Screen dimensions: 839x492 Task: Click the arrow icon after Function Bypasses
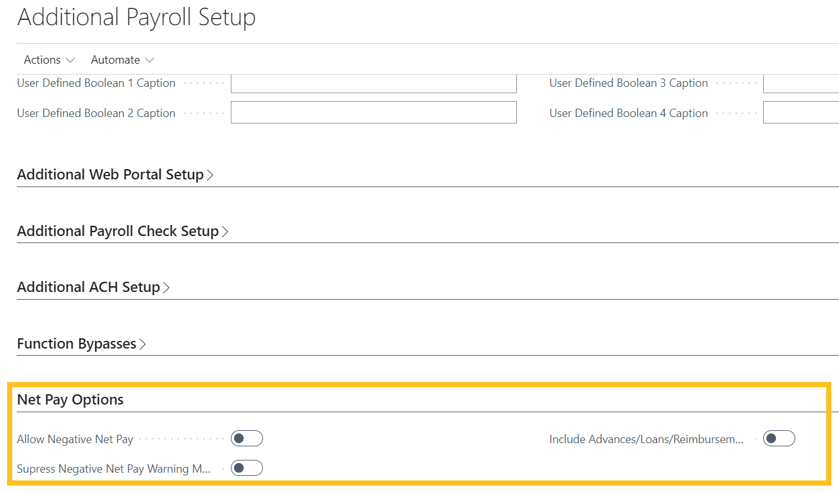coord(143,344)
